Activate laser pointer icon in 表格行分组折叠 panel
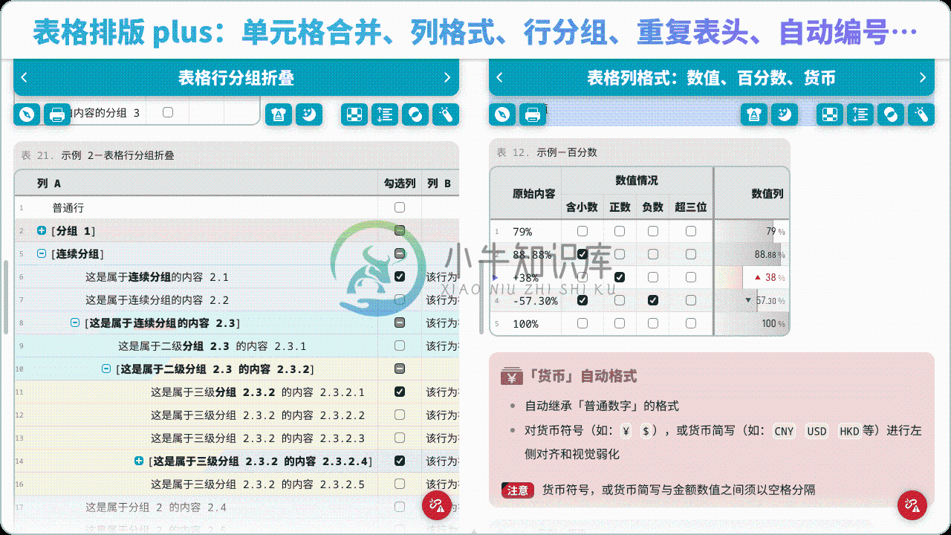 [446, 114]
